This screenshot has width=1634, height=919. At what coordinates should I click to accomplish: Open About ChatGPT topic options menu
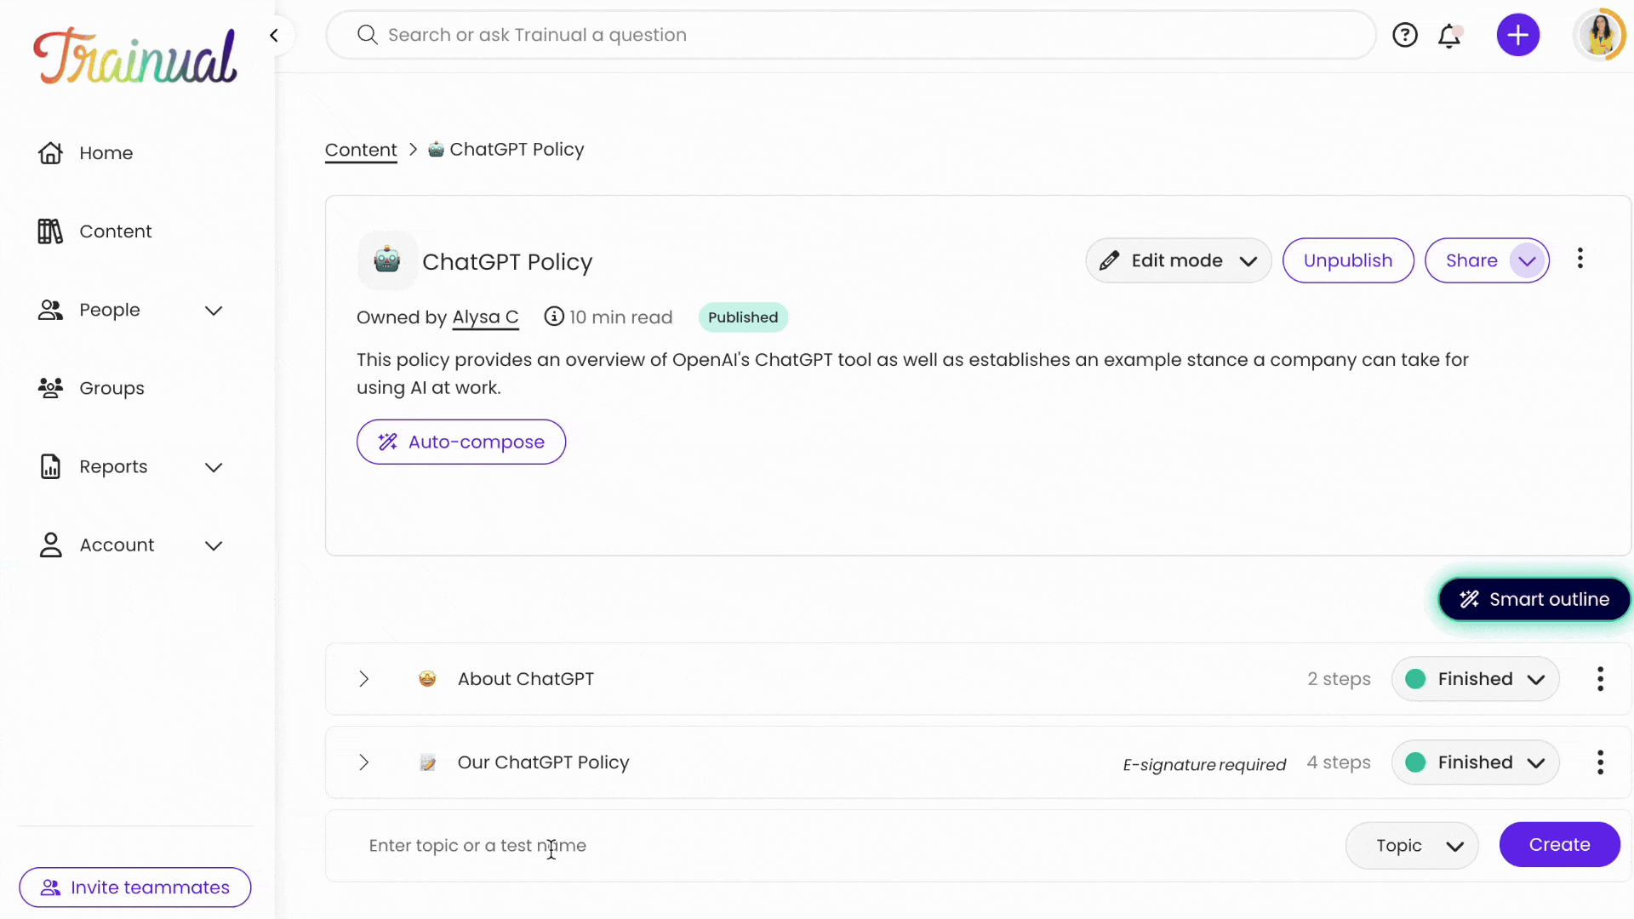1600,679
